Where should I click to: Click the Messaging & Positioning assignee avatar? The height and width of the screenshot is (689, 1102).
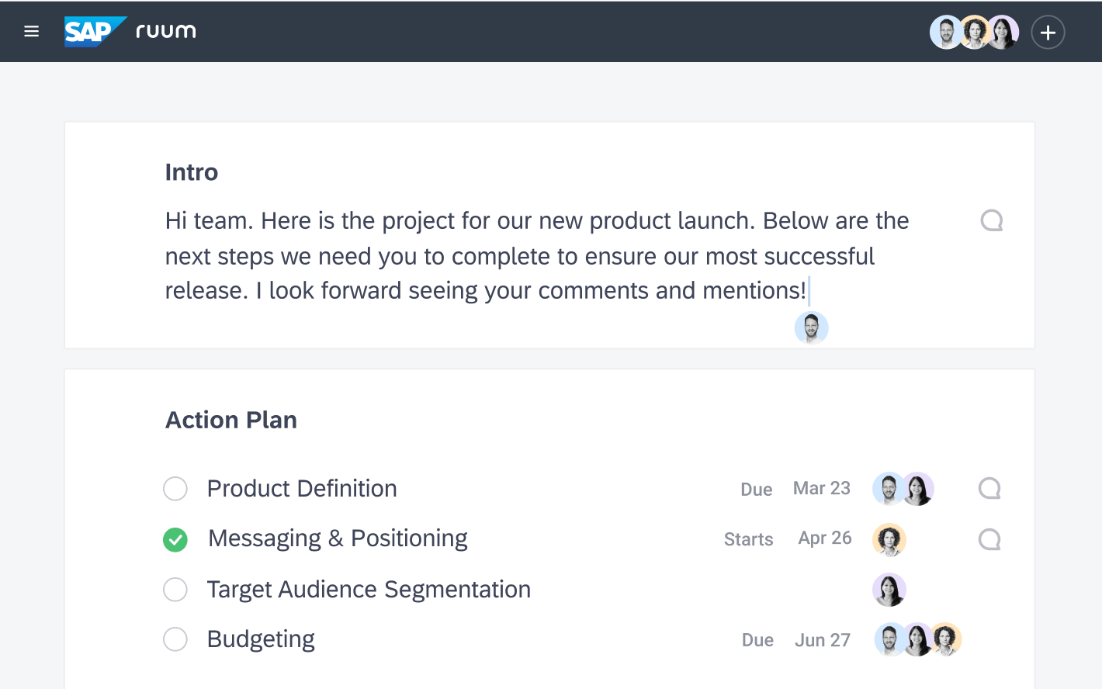(889, 540)
